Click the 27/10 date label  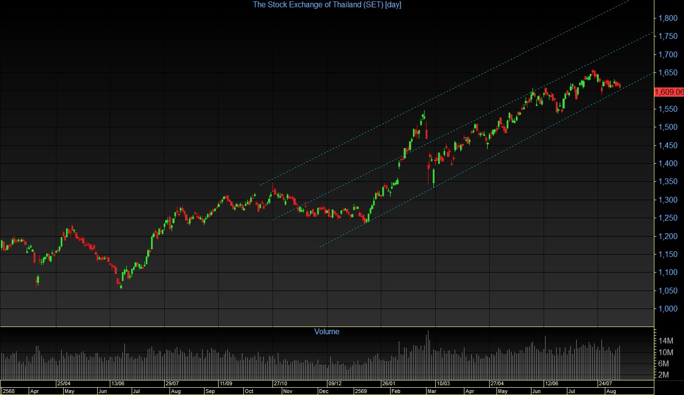[x=280, y=383]
